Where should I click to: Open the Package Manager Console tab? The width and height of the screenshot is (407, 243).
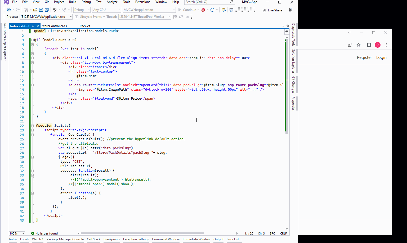pyautogui.click(x=65, y=239)
